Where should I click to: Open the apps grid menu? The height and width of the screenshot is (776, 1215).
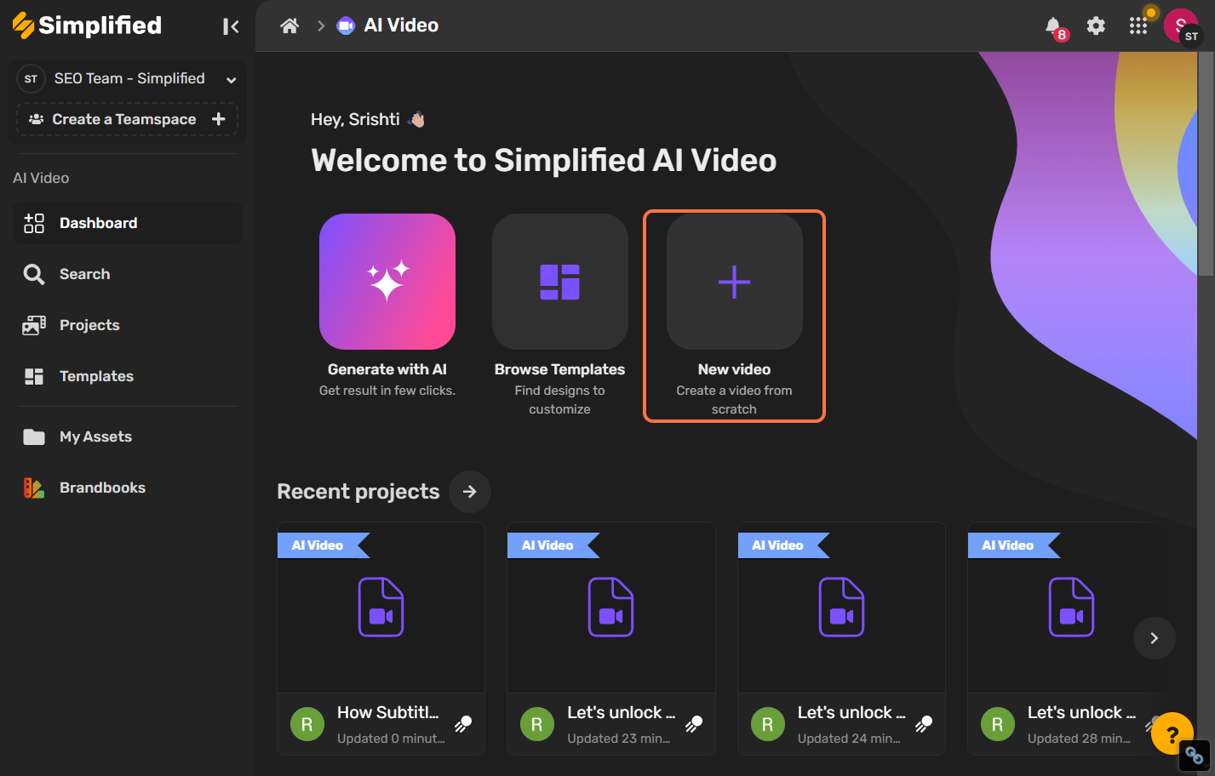click(x=1138, y=25)
